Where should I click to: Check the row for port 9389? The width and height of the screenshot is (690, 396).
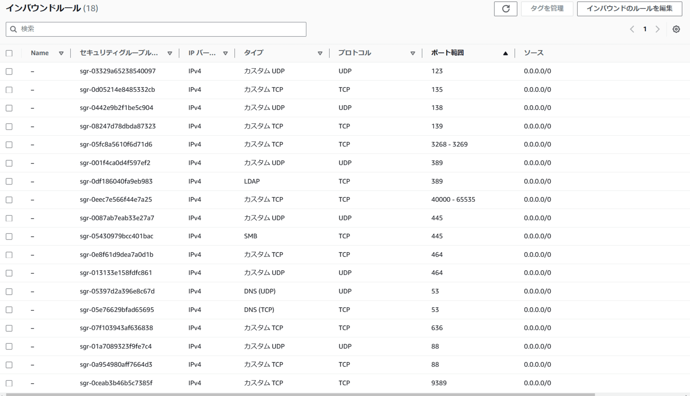coord(9,383)
